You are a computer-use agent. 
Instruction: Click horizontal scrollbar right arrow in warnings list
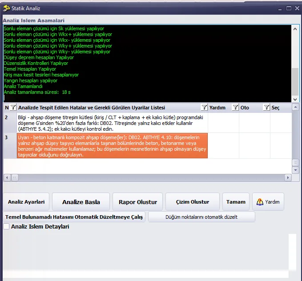[288, 177]
